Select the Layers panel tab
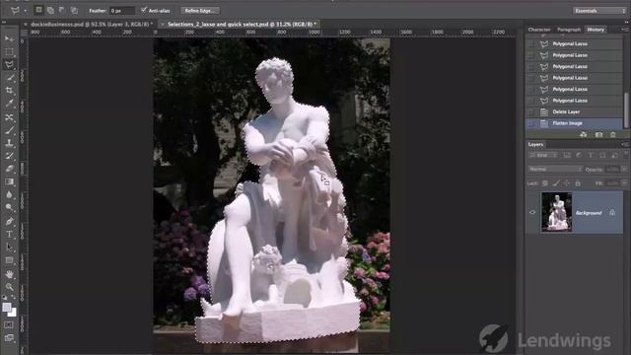The width and height of the screenshot is (631, 355). (535, 144)
